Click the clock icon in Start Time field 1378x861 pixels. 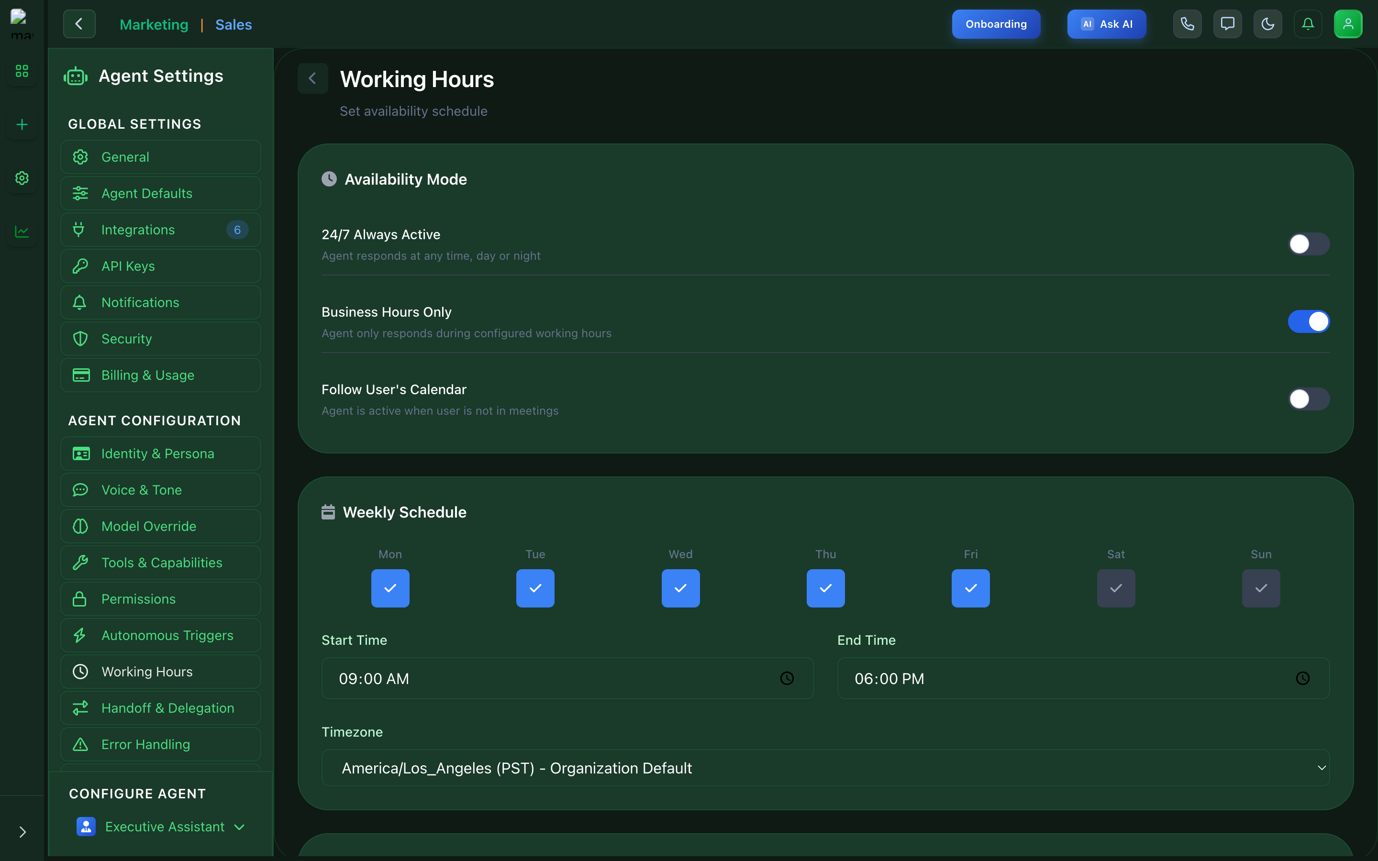click(787, 678)
